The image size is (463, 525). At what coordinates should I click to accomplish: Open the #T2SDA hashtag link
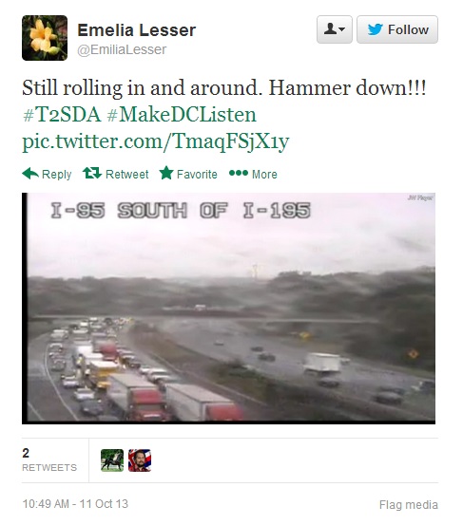[62, 114]
